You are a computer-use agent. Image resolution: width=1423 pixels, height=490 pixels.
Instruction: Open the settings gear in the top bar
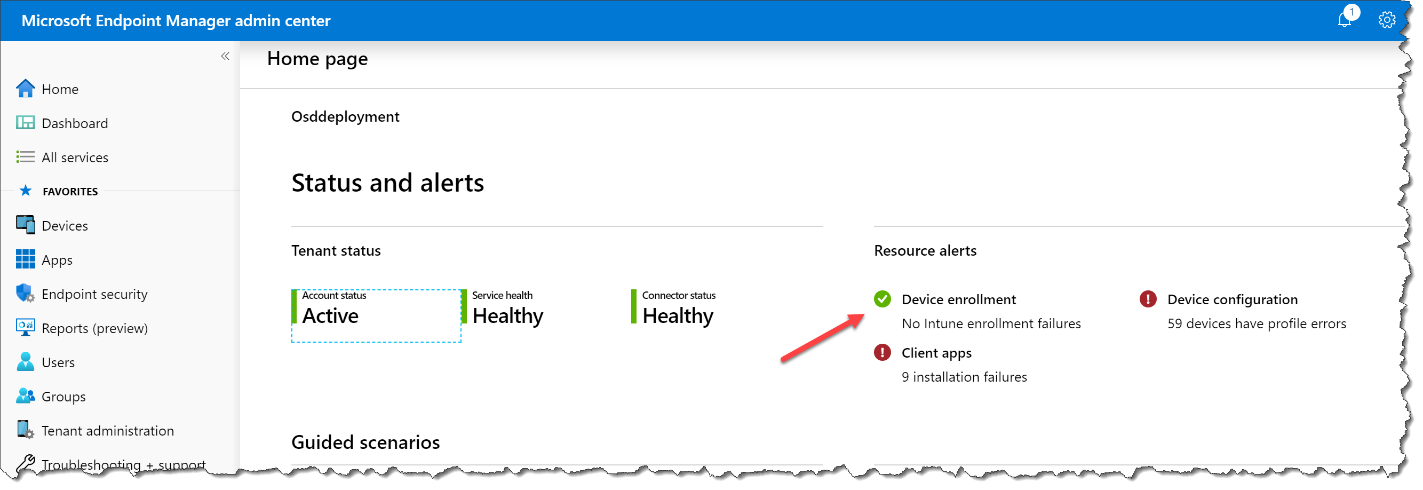1387,20
